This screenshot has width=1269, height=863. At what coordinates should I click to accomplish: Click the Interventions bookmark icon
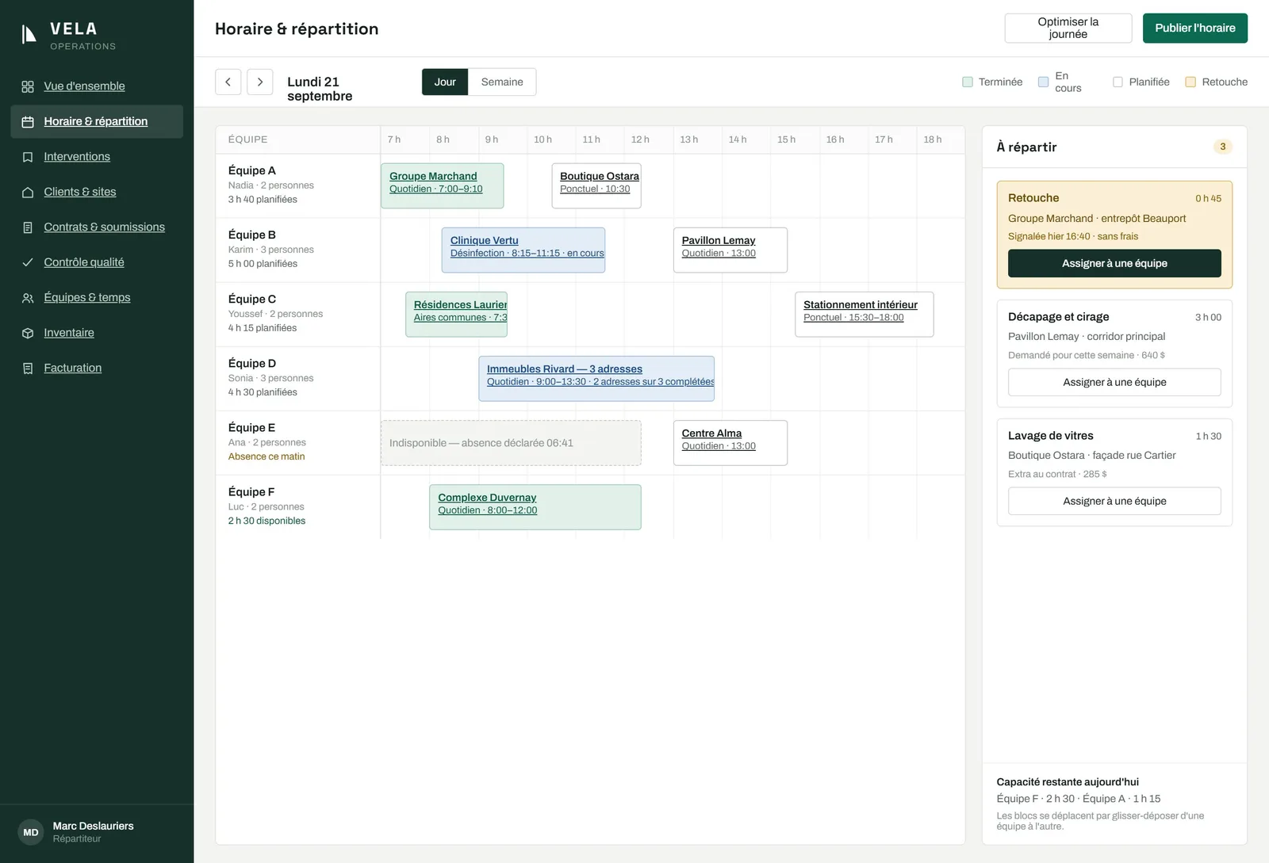(28, 157)
